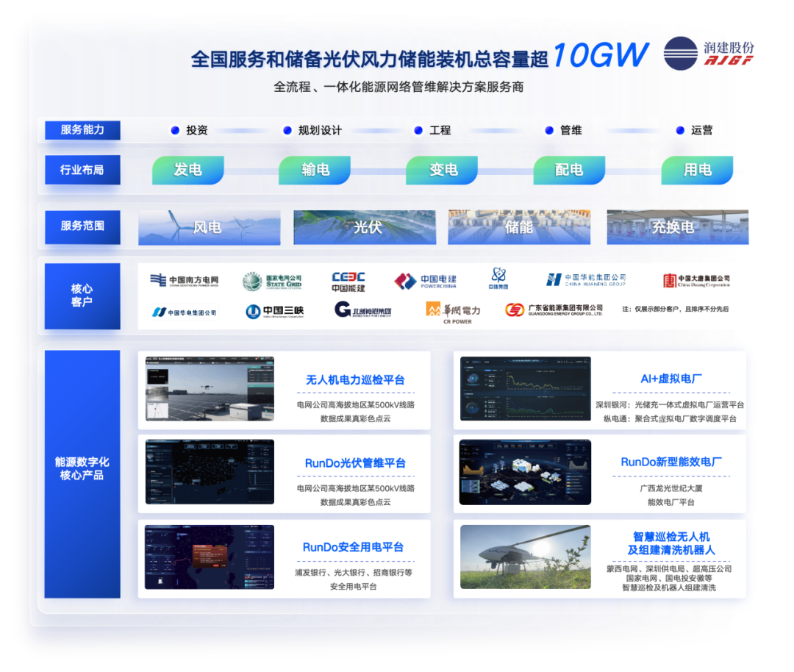
Task: Open the 储能 image tile
Action: click(x=519, y=227)
